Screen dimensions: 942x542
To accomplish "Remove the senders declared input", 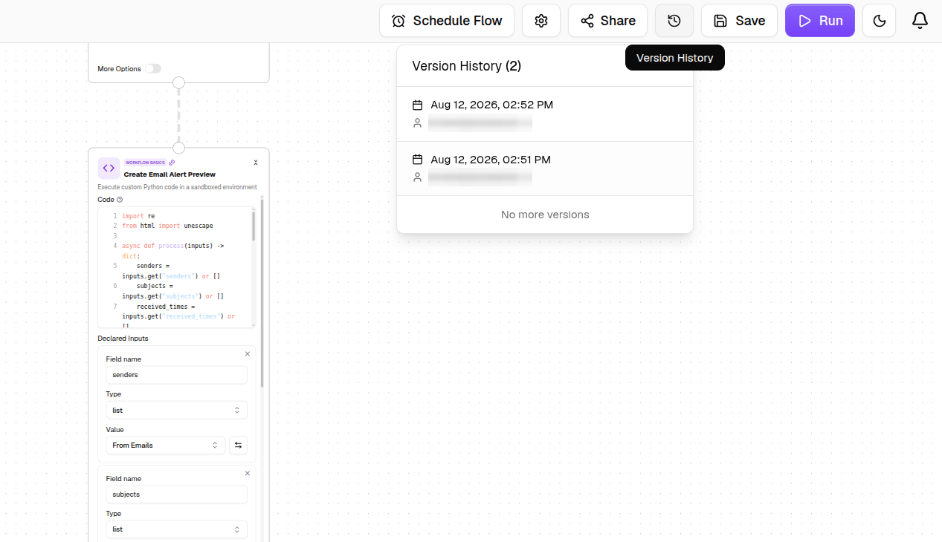I will pos(248,354).
